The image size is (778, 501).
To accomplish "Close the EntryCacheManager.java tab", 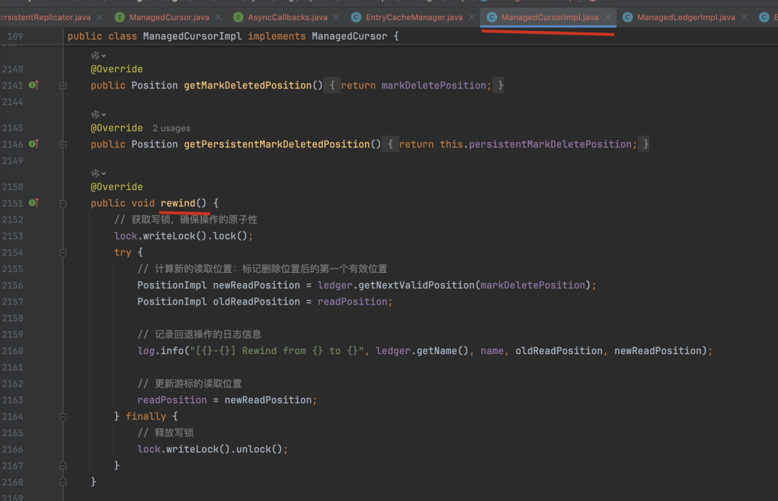I will (x=472, y=17).
